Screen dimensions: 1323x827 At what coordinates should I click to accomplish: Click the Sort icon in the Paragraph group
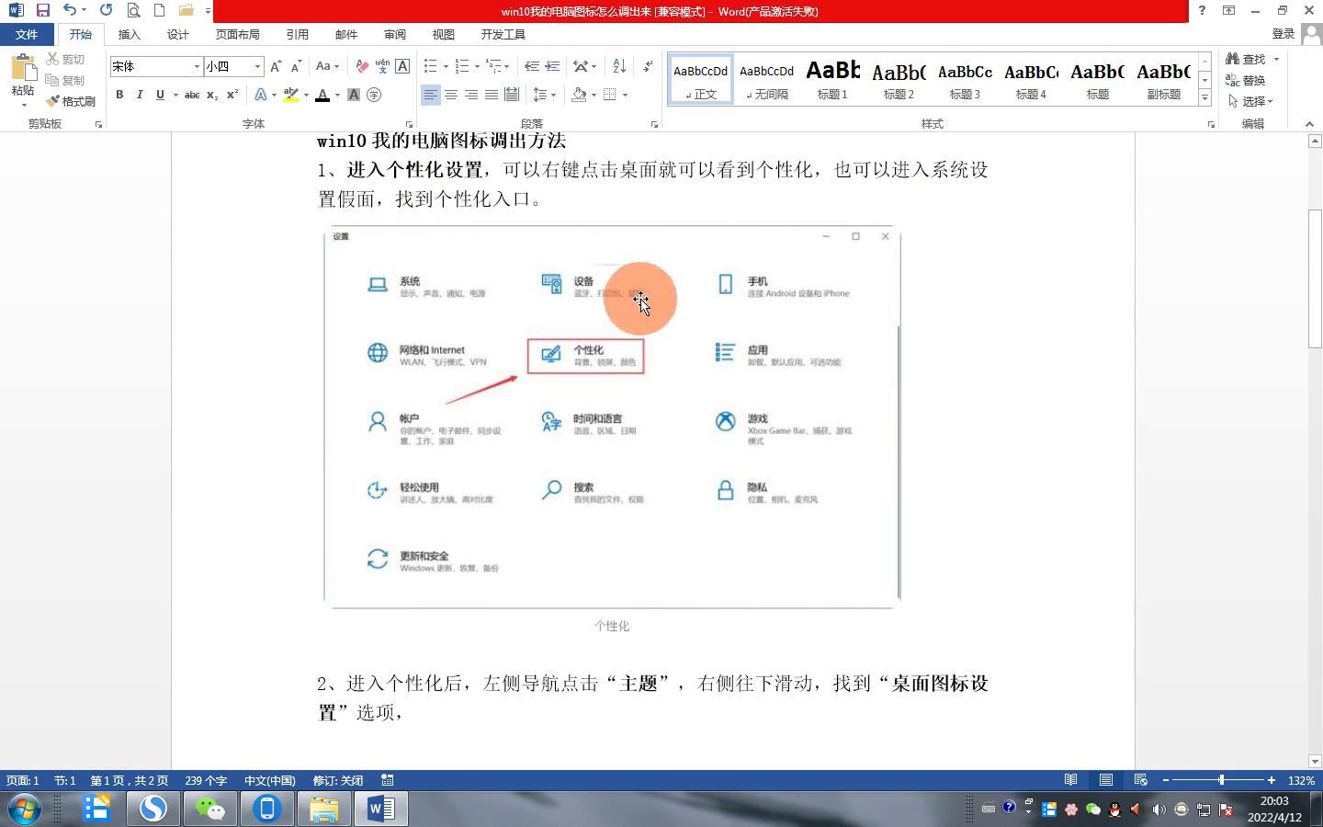(617, 65)
